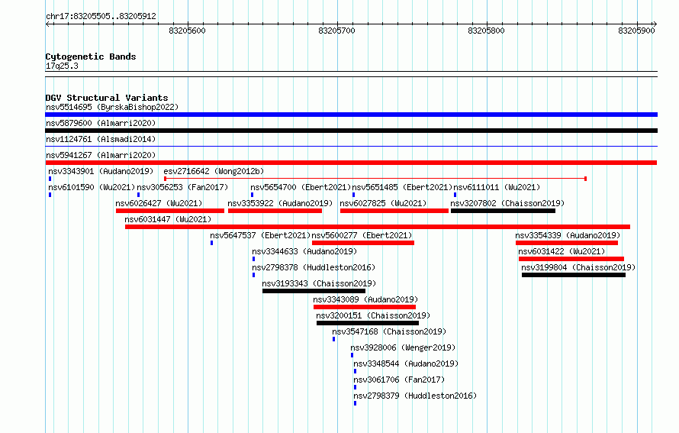Open nsv6026427 (Wu2021) label
679x433 pixels.
159,203
